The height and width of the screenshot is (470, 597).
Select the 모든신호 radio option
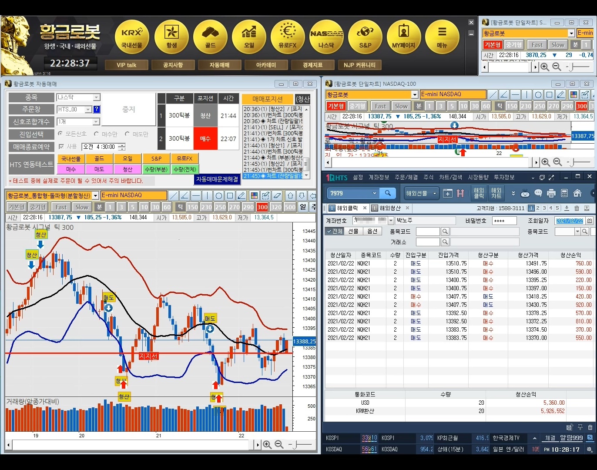click(72, 134)
